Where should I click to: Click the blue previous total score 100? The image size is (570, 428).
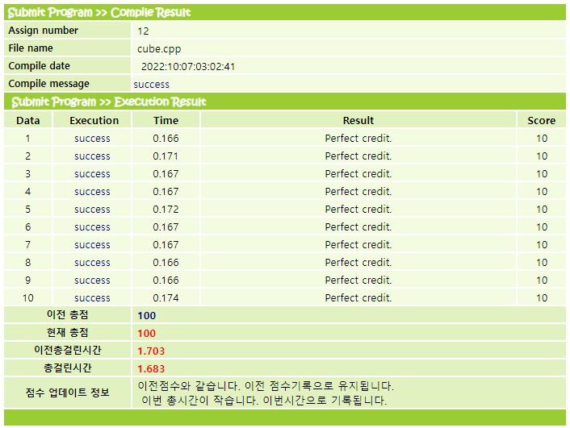(146, 315)
